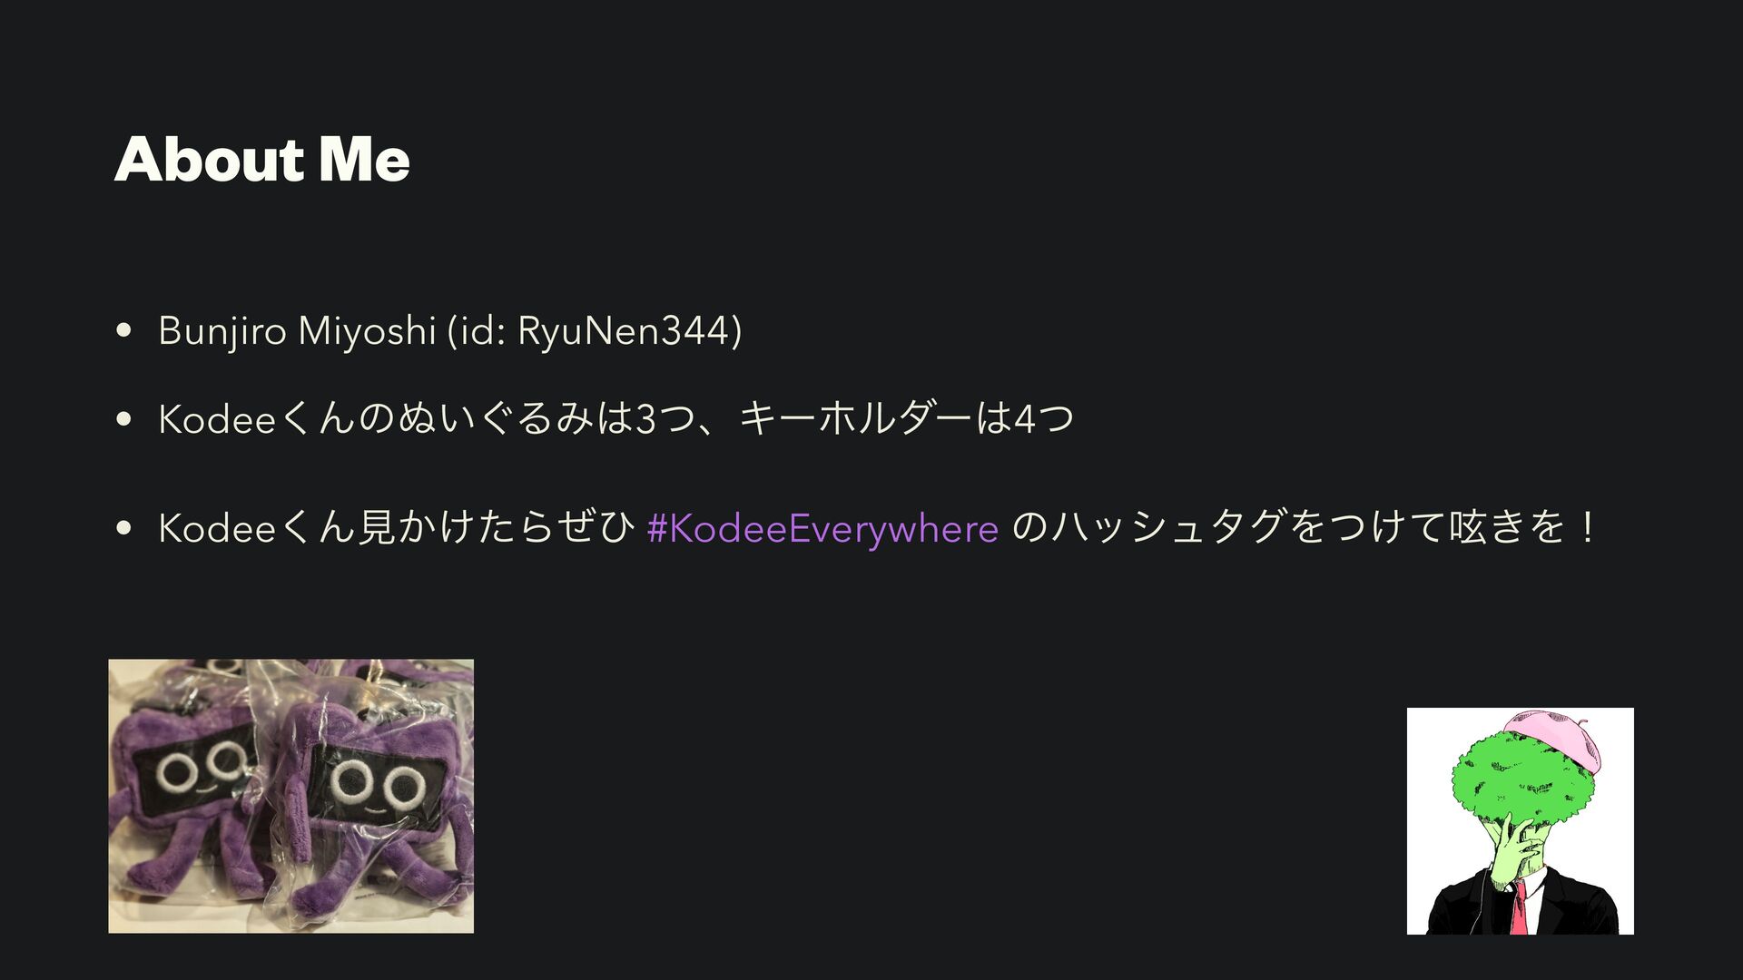Click the third bullet point marker
This screenshot has height=980, width=1743.
pyautogui.click(x=124, y=528)
